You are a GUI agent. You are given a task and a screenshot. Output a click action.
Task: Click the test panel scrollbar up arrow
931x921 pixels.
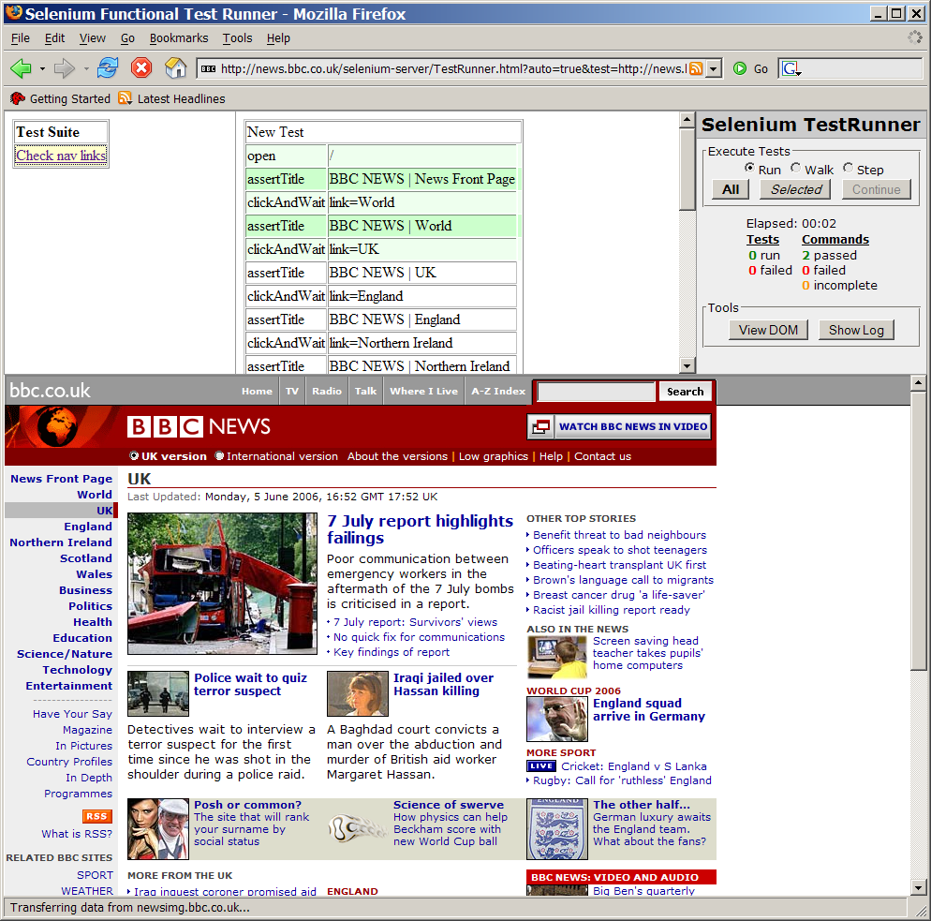687,120
